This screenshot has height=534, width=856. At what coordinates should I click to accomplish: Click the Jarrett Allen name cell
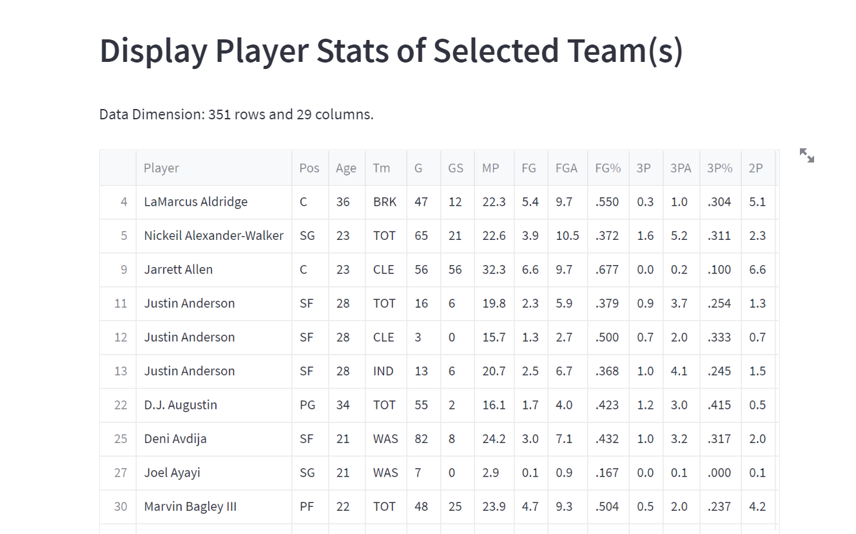[214, 270]
